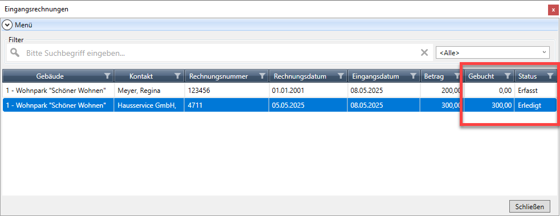This screenshot has height=216, width=560.
Task: Clear the search with X icon
Action: click(x=424, y=53)
